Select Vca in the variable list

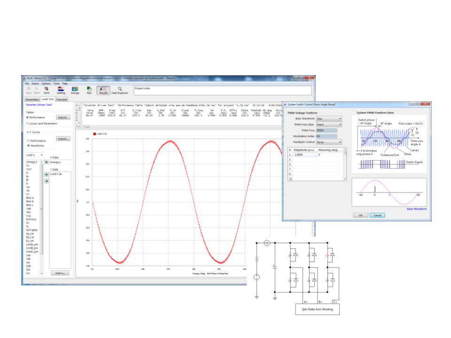[x=29, y=216]
